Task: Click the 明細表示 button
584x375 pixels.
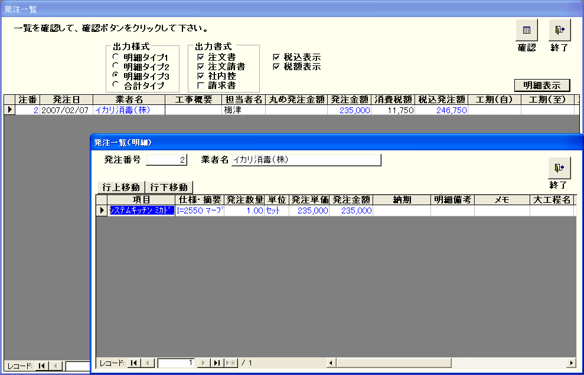Action: coord(542,85)
